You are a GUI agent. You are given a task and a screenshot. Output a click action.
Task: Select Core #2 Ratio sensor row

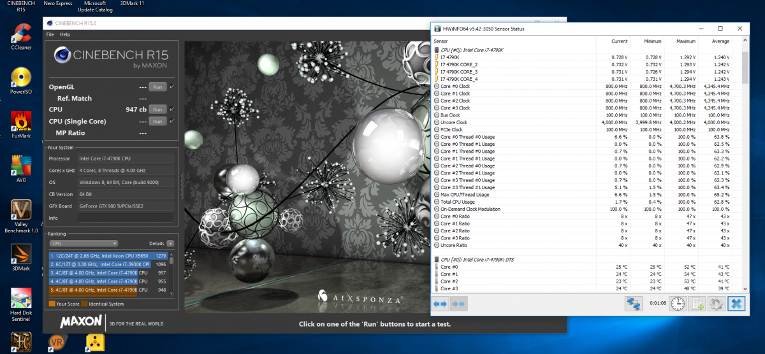pyautogui.click(x=581, y=230)
